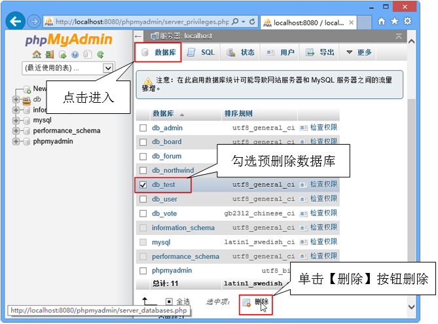Open the Export tab

point(319,52)
